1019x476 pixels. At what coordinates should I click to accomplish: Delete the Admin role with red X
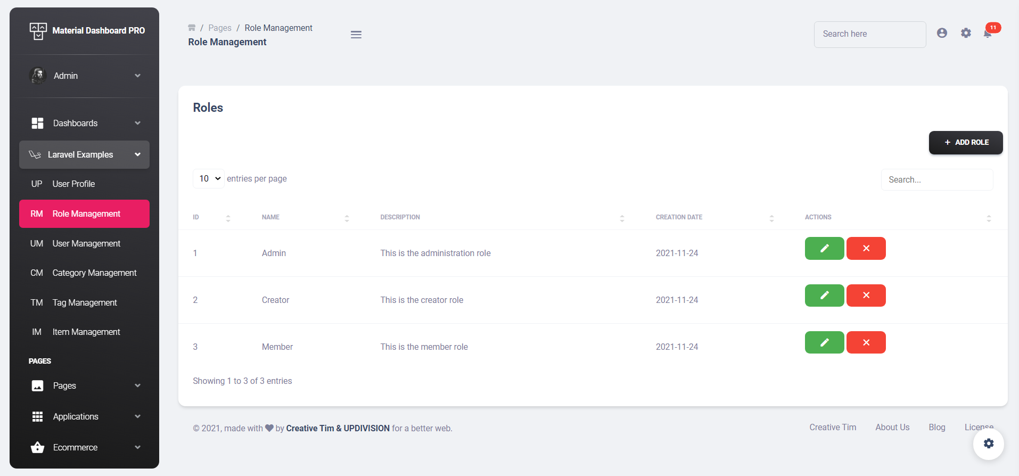click(x=866, y=249)
